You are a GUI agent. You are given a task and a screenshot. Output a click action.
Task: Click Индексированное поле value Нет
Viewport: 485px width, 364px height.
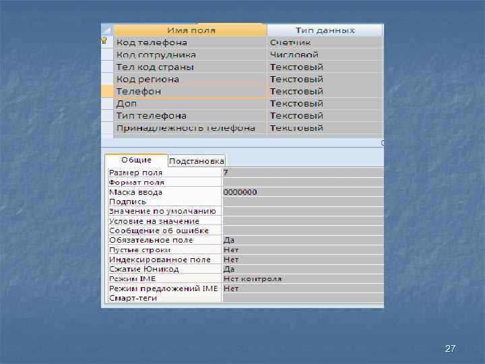pyautogui.click(x=303, y=260)
